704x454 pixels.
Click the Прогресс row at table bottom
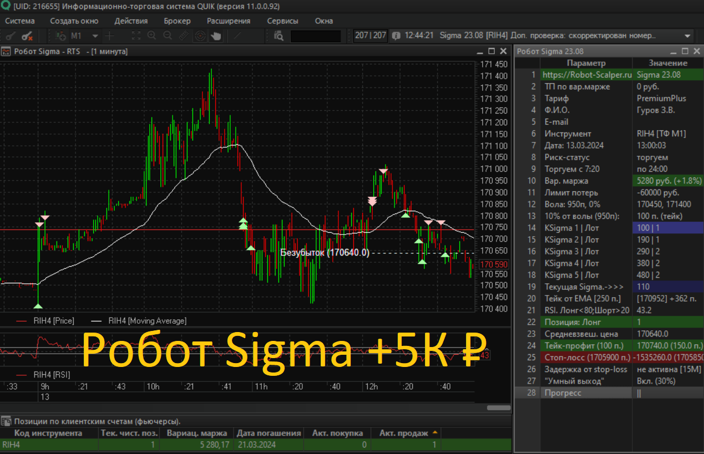609,392
